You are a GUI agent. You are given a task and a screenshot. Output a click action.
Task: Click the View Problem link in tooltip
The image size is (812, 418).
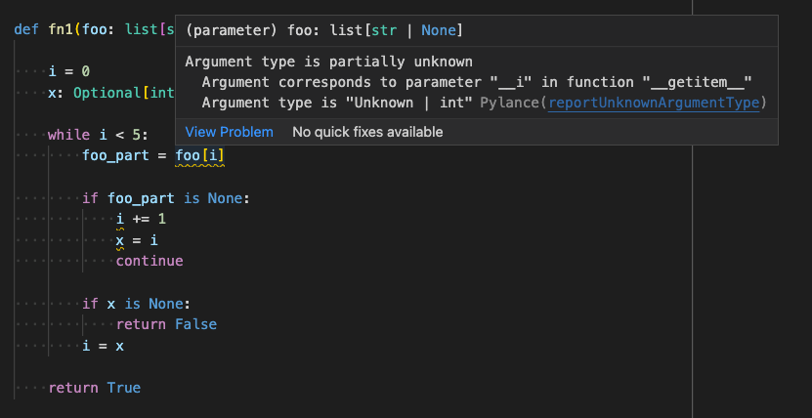[x=229, y=132]
